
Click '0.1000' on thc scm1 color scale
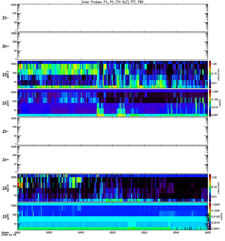pyautogui.click(x=215, y=211)
